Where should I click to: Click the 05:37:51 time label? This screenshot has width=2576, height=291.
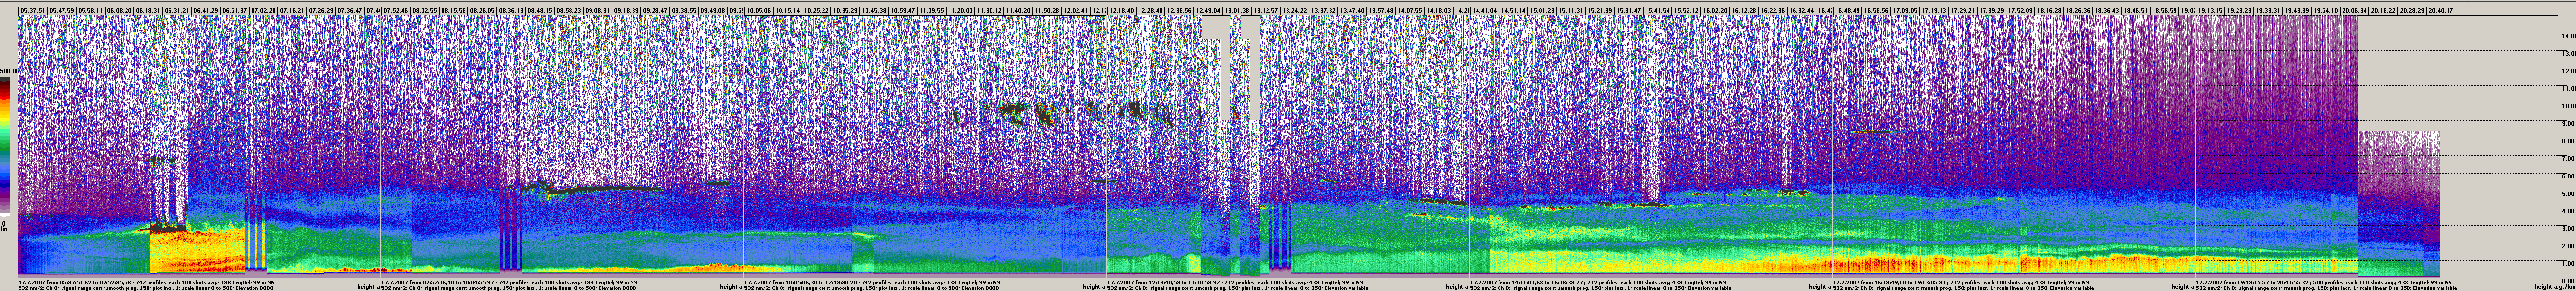(x=32, y=10)
